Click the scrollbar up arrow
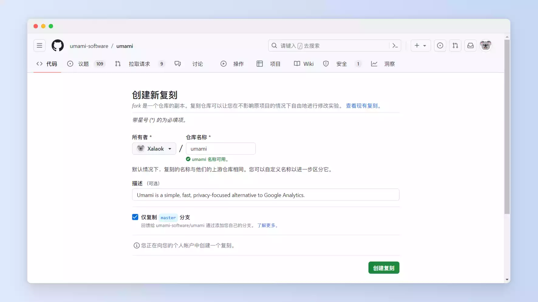538x302 pixels. pos(507,37)
